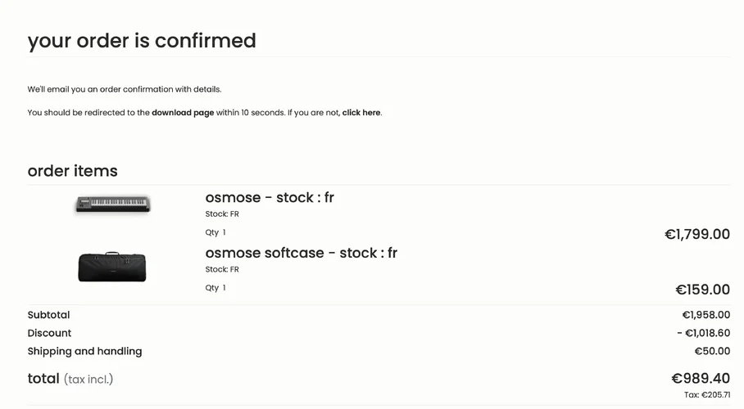
Task: Click the €50.00 shipping amount
Action: pyautogui.click(x=711, y=351)
